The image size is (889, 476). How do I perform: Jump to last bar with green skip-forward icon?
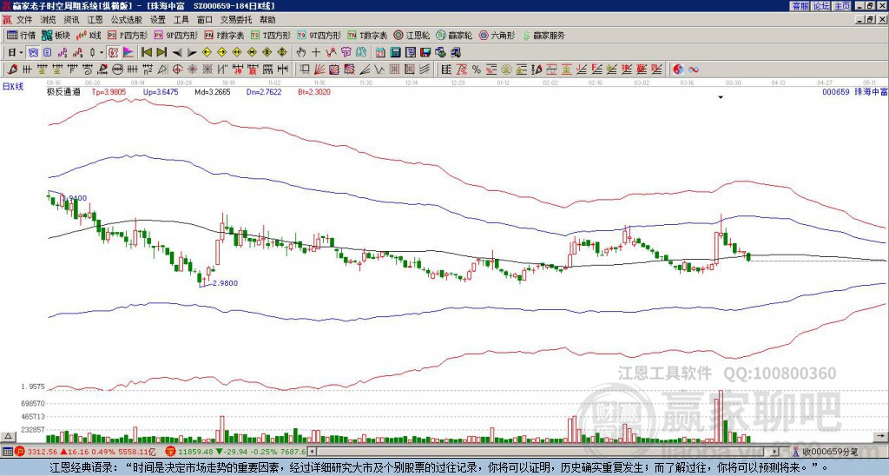point(161,53)
